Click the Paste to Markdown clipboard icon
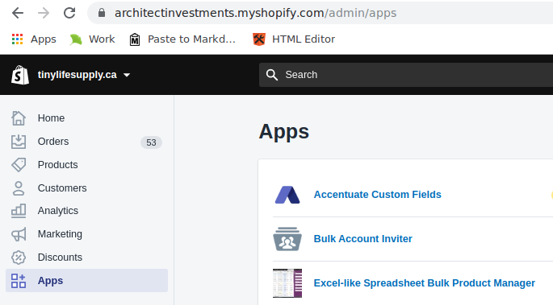 tap(134, 39)
